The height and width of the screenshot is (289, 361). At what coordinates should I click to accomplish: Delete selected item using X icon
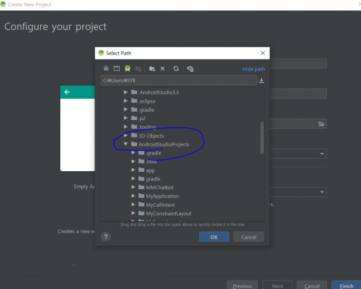162,68
